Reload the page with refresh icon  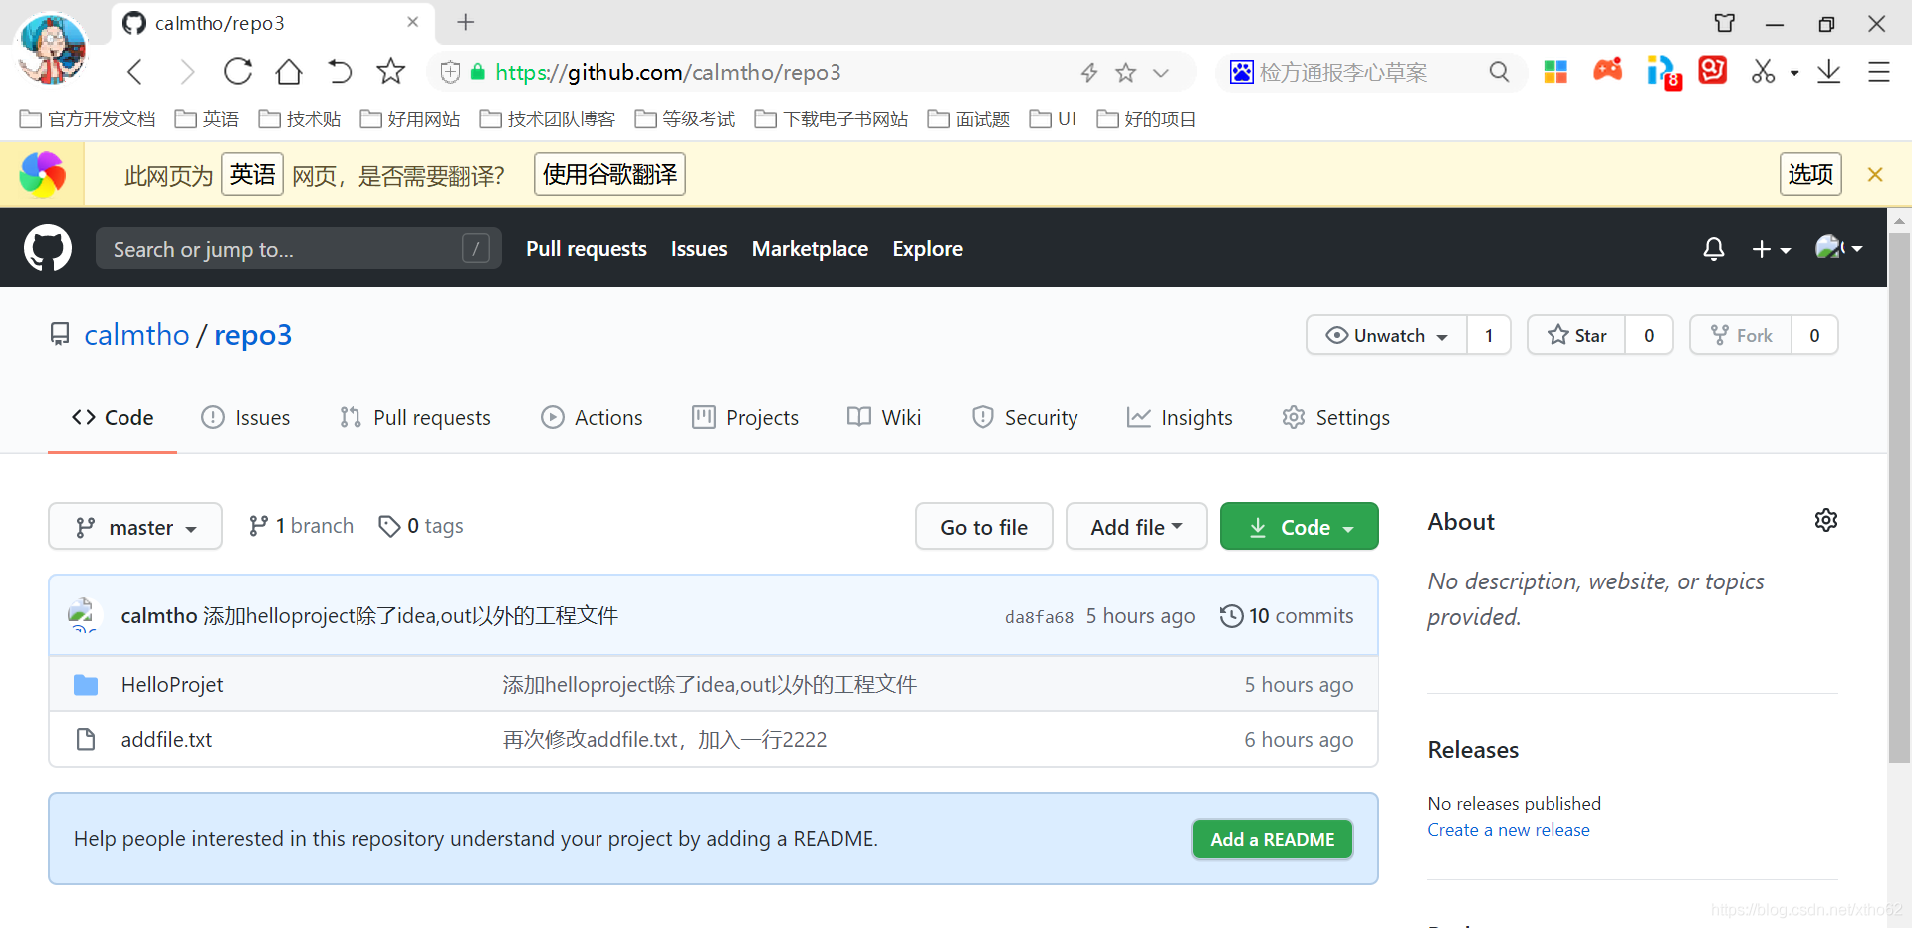click(x=238, y=72)
